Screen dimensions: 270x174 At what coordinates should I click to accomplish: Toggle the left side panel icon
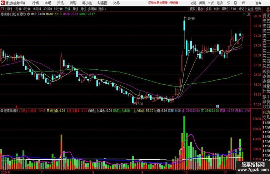coord(2,9)
